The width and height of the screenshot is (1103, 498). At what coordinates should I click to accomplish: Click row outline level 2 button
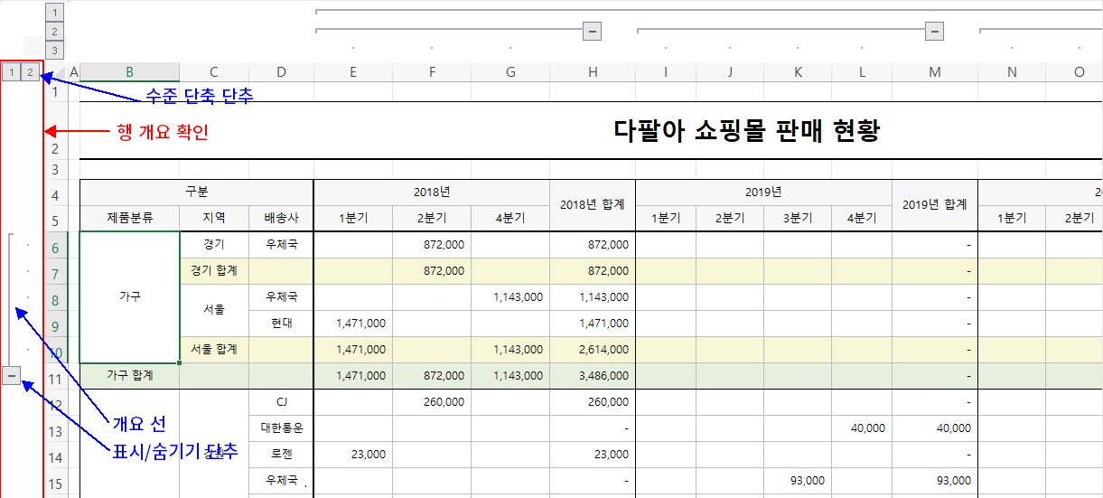pyautogui.click(x=31, y=71)
